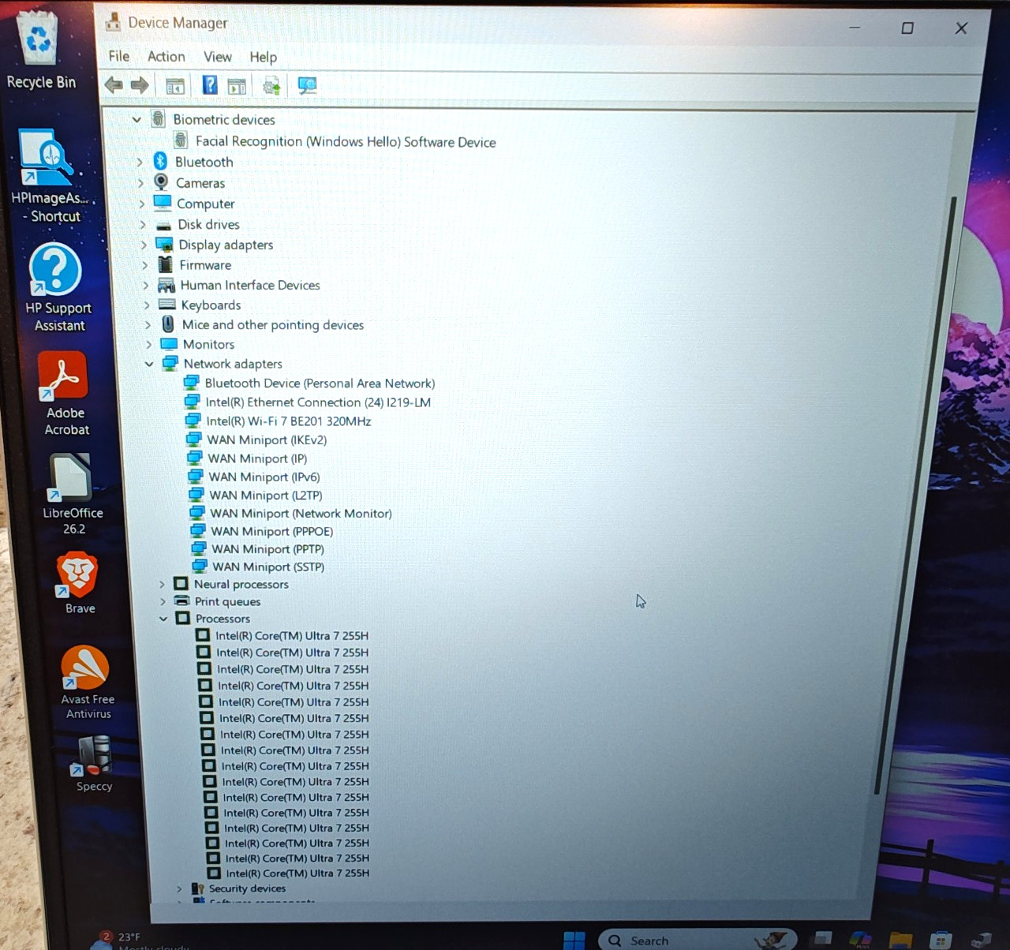Viewport: 1010px width, 950px height.
Task: Click the Security devices icon in the tree
Action: [x=198, y=888]
